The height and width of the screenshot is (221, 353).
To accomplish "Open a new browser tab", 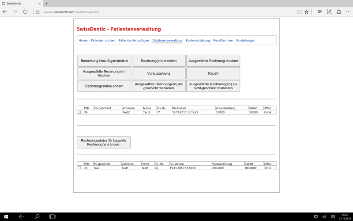I will (x=46, y=4).
